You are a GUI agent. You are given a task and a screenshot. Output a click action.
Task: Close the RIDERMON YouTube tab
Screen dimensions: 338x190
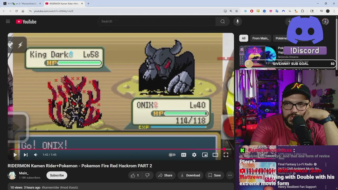point(82,4)
